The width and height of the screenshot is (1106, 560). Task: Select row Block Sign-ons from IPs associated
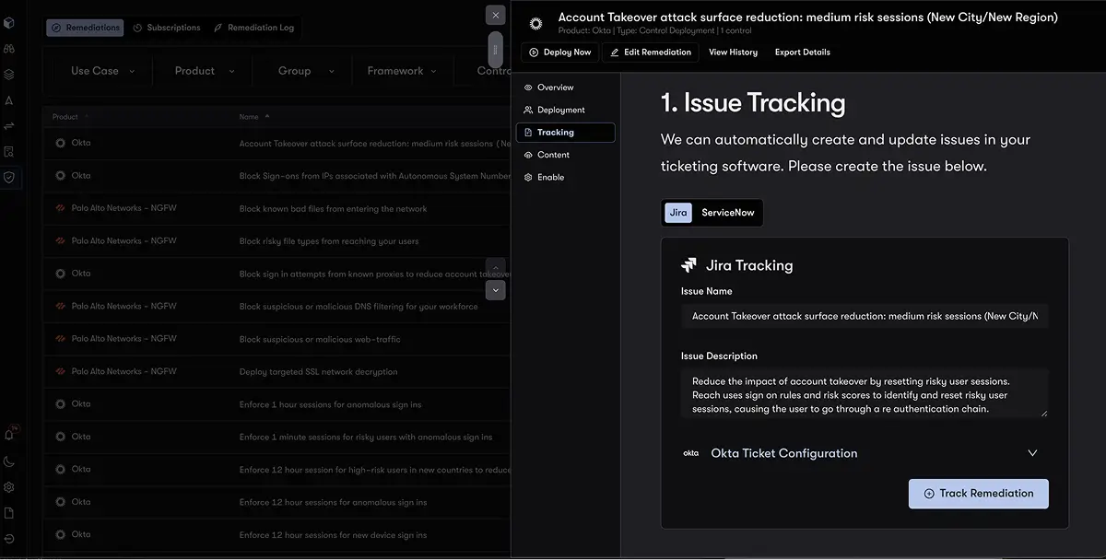(276, 176)
